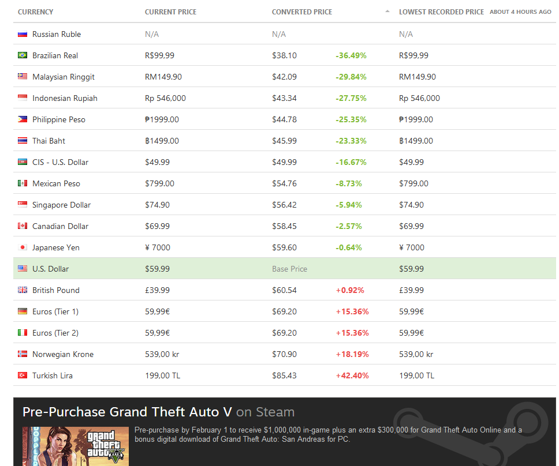Click the Thai Baht currency name
The image size is (559, 466).
49,141
